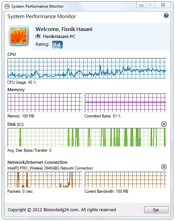Close the System Performance Monitor window
The width and height of the screenshot is (175, 221).
pyautogui.click(x=163, y=5)
